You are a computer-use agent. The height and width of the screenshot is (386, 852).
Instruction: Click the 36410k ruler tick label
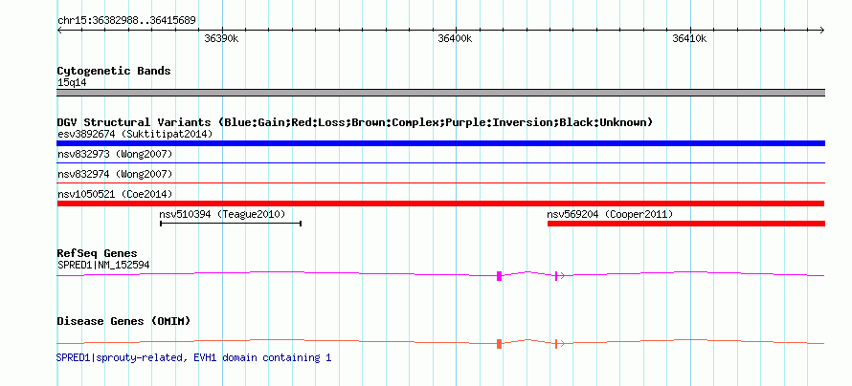coord(689,38)
